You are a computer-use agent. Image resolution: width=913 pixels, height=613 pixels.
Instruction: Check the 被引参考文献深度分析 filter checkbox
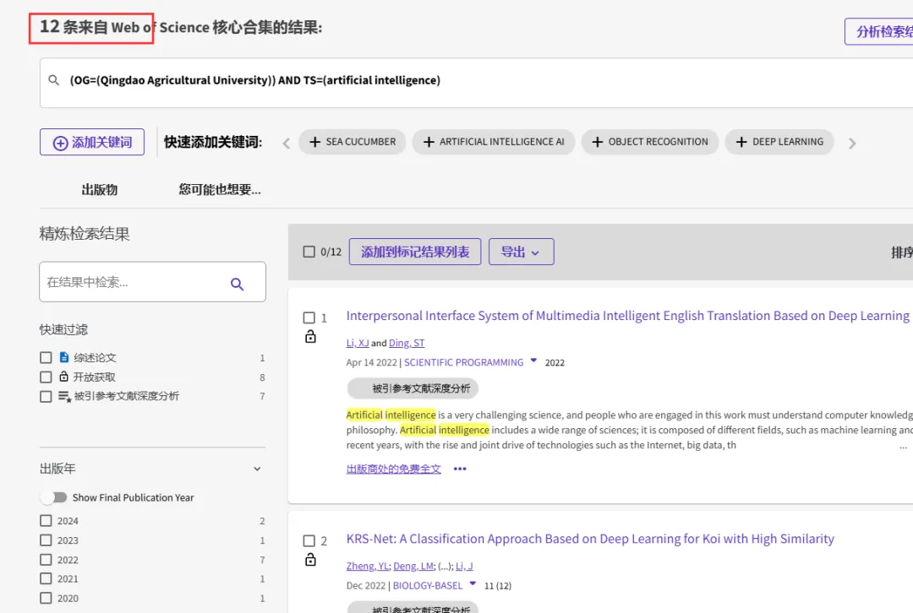[46, 397]
